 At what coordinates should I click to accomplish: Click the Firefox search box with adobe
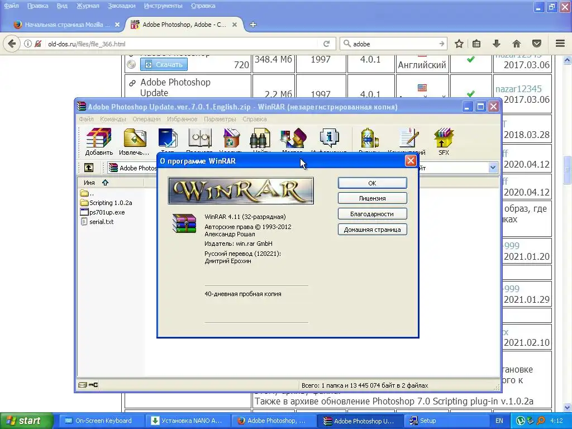pyautogui.click(x=394, y=44)
